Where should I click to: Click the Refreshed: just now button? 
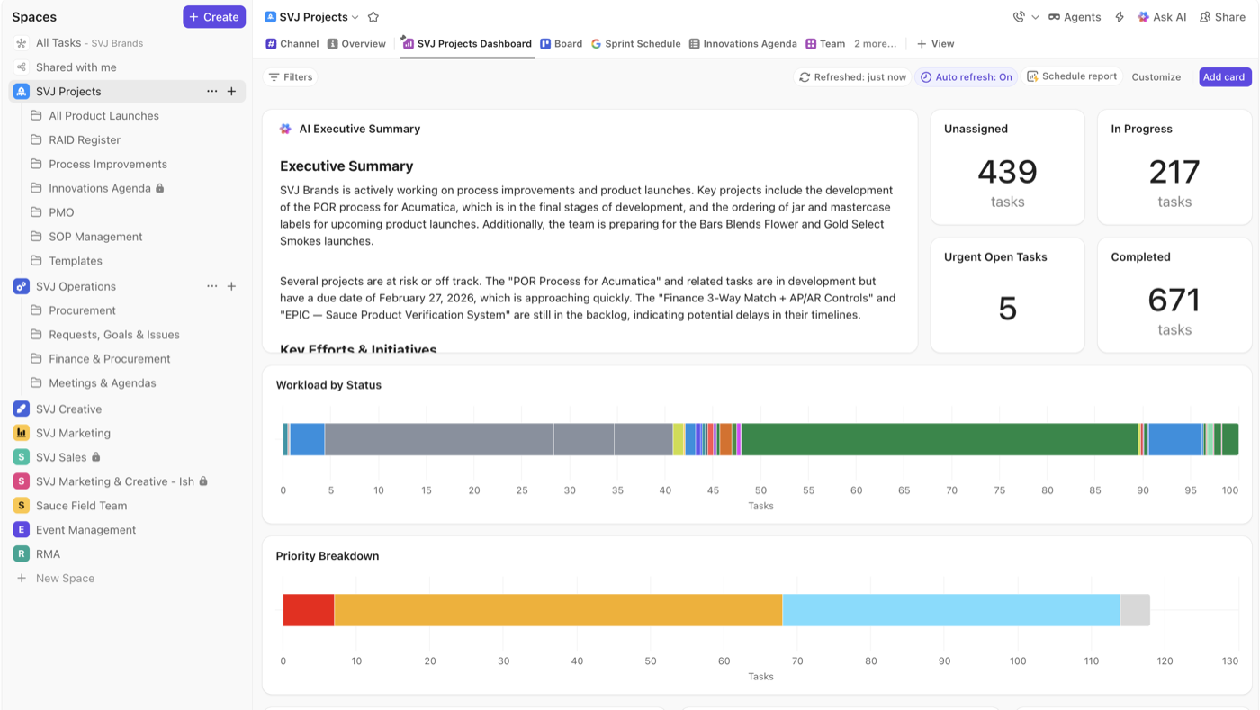(852, 77)
